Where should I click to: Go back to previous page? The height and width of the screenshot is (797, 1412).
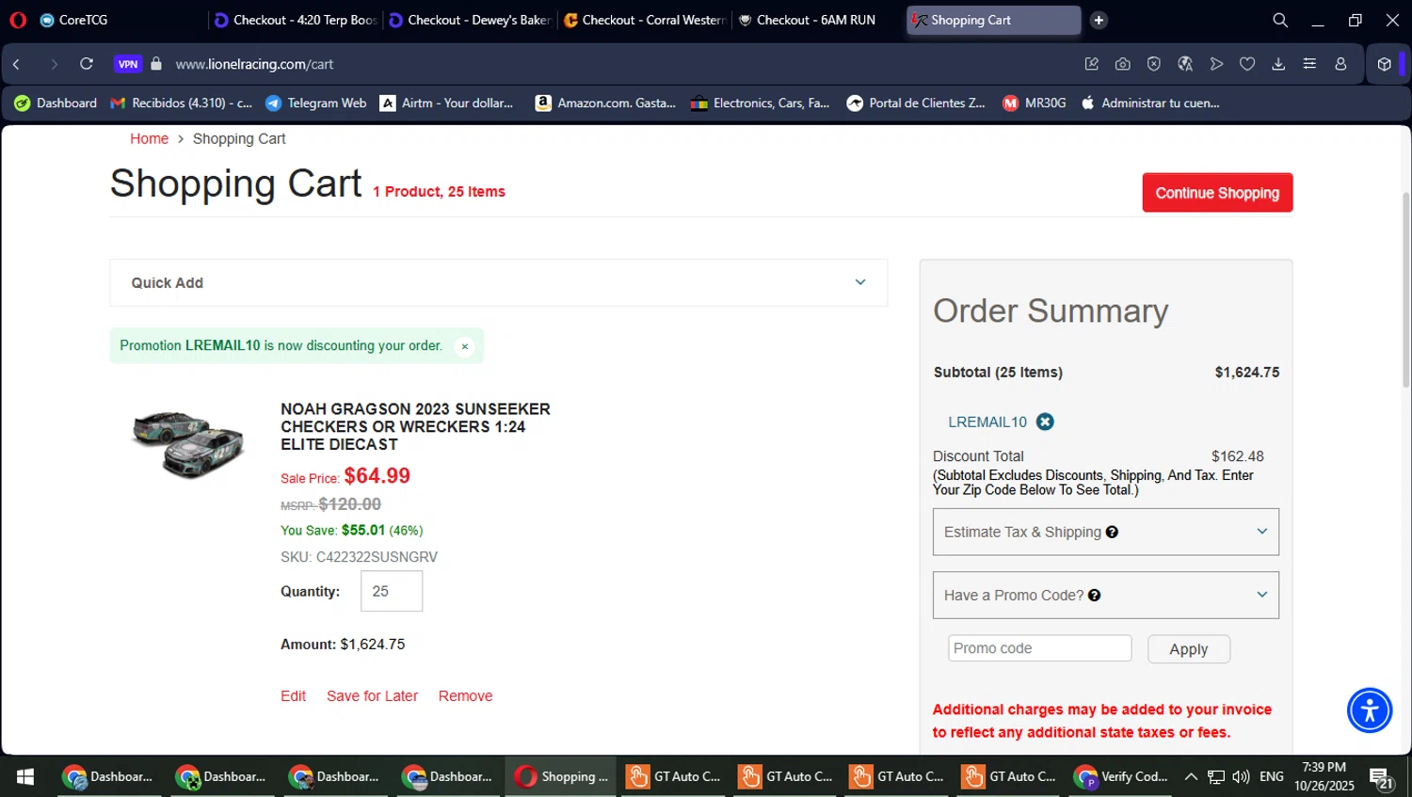coord(16,64)
